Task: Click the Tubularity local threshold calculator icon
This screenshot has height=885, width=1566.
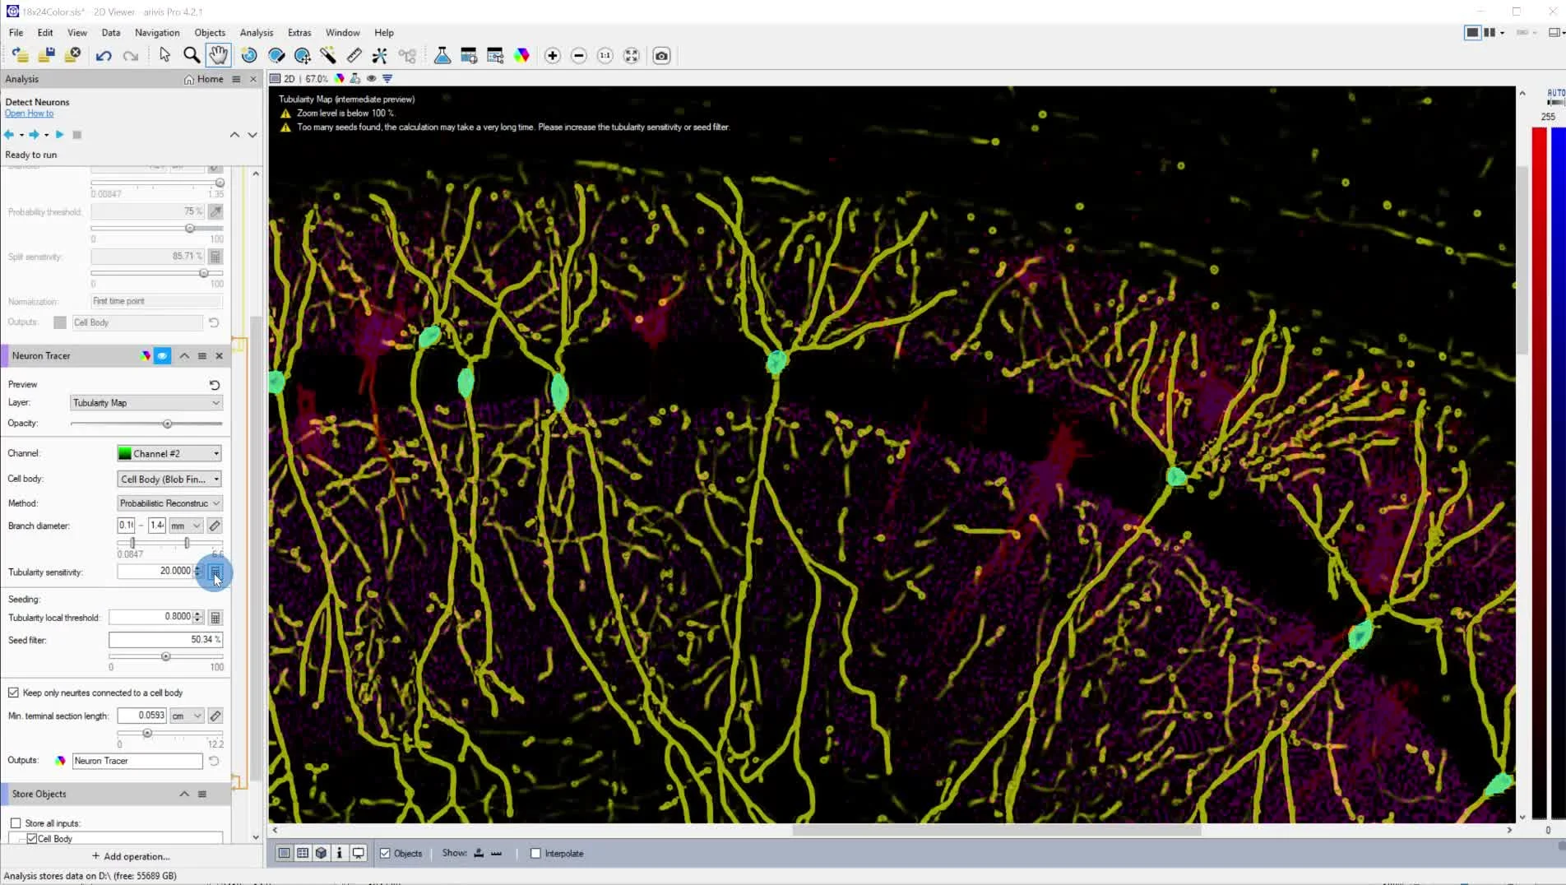Action: click(x=215, y=617)
